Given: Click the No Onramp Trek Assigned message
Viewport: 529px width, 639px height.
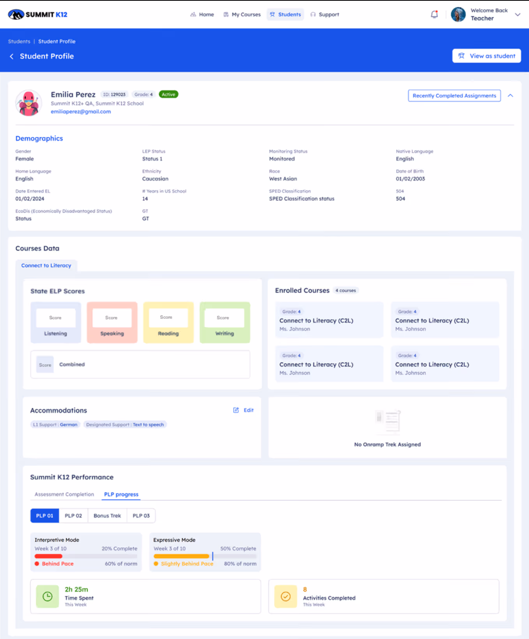Looking at the screenshot, I should 388,444.
